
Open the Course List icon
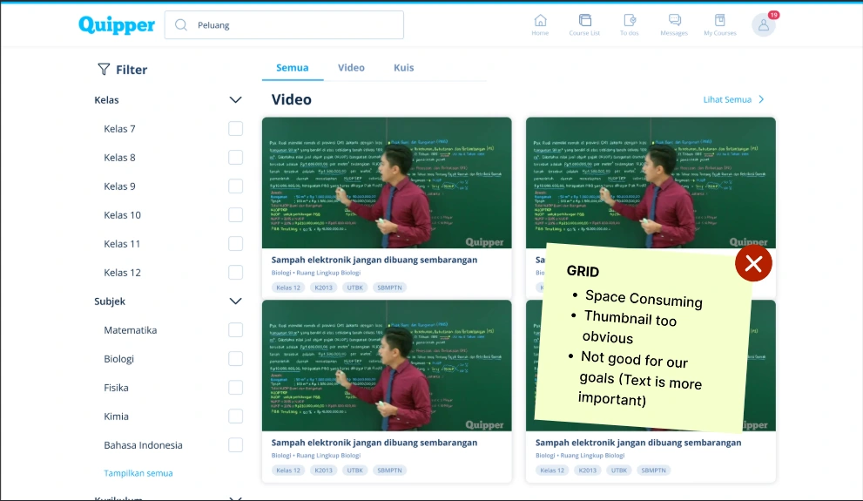click(x=584, y=20)
